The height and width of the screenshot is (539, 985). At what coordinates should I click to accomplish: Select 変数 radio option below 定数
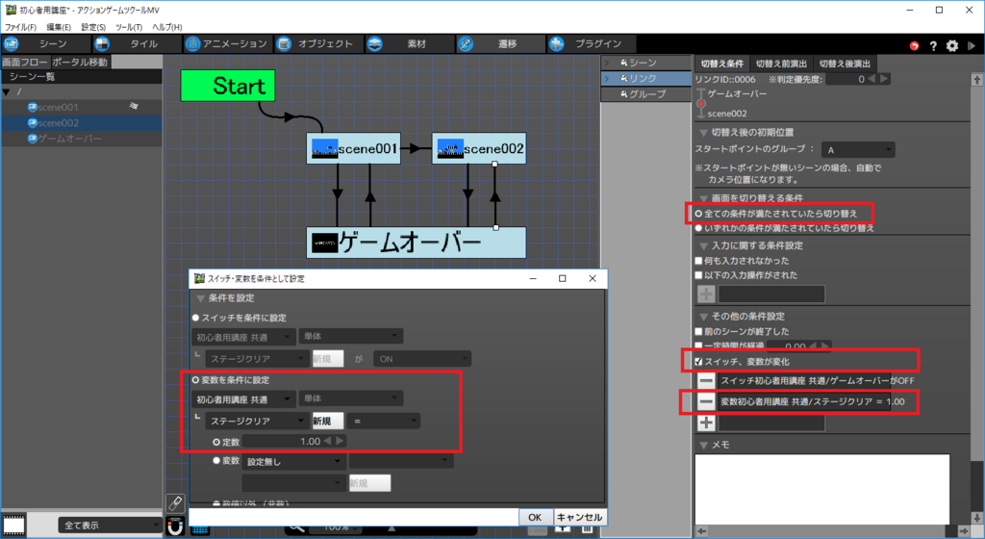coord(216,460)
